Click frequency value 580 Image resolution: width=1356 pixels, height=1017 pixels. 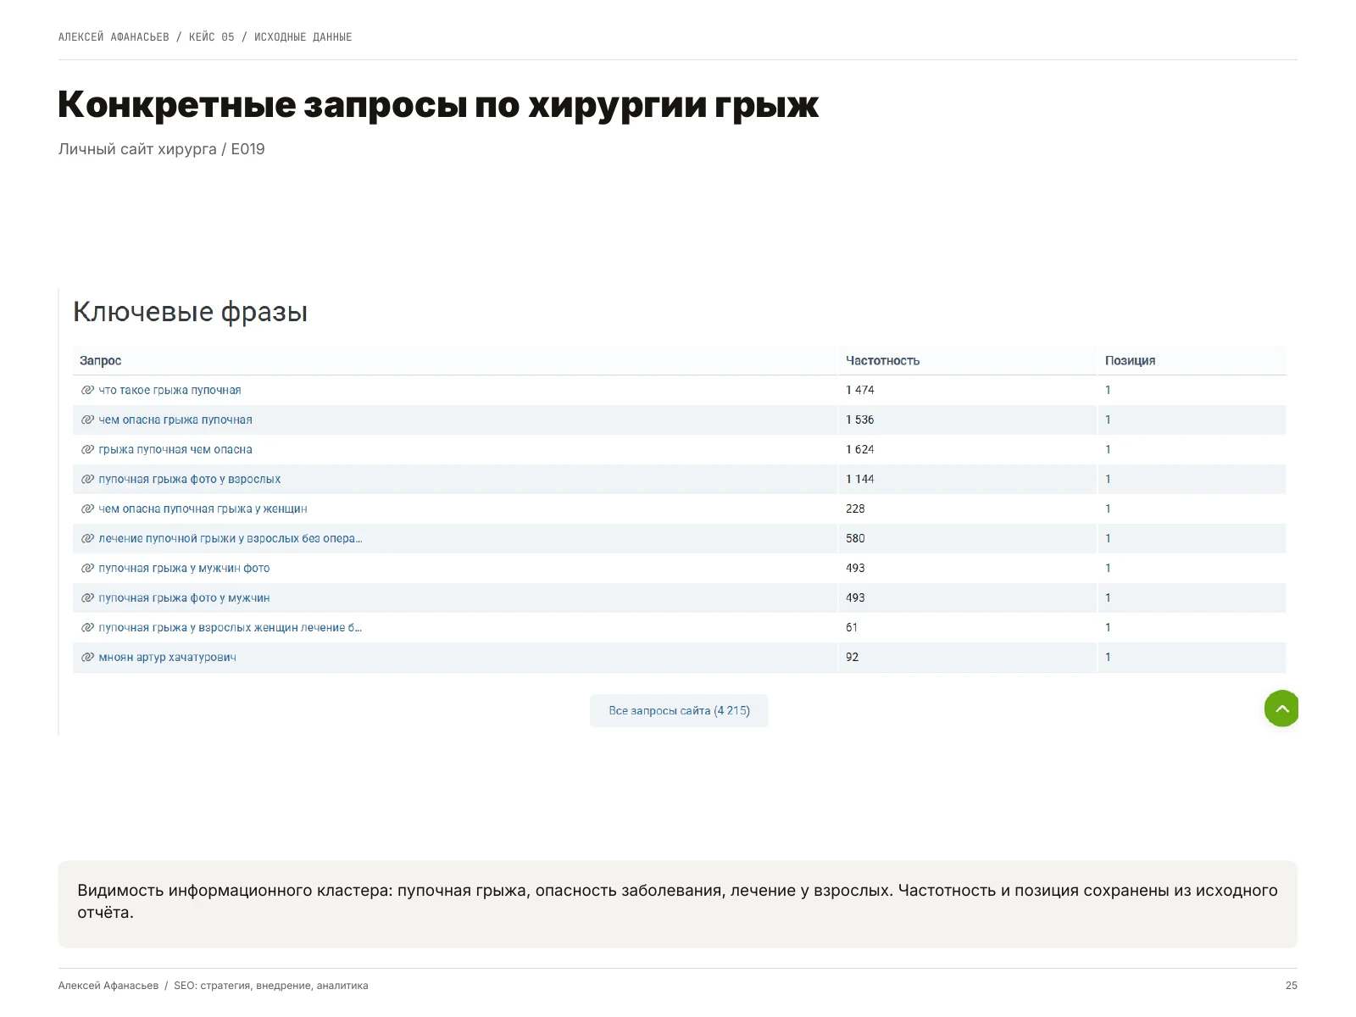855,538
